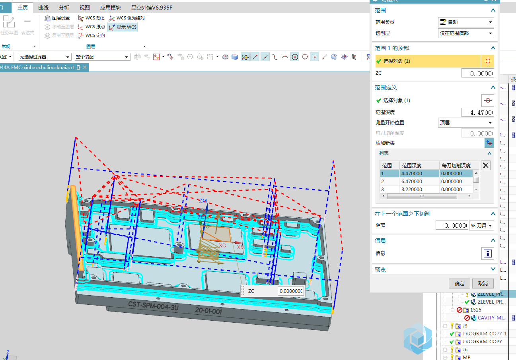This screenshot has height=360, width=516.
Task: Click the 范围深度 field showing 4.4700
Action: (478, 112)
